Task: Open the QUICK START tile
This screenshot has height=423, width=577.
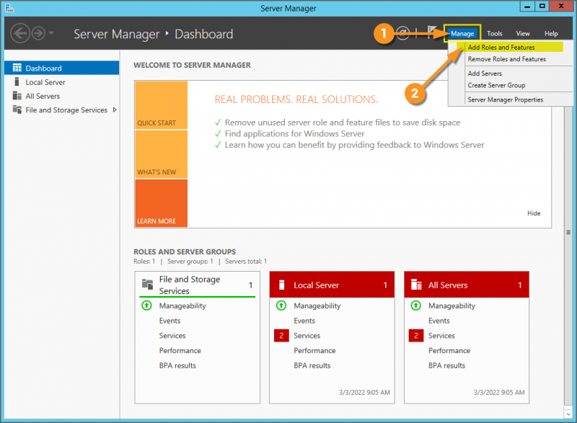Action: [161, 105]
